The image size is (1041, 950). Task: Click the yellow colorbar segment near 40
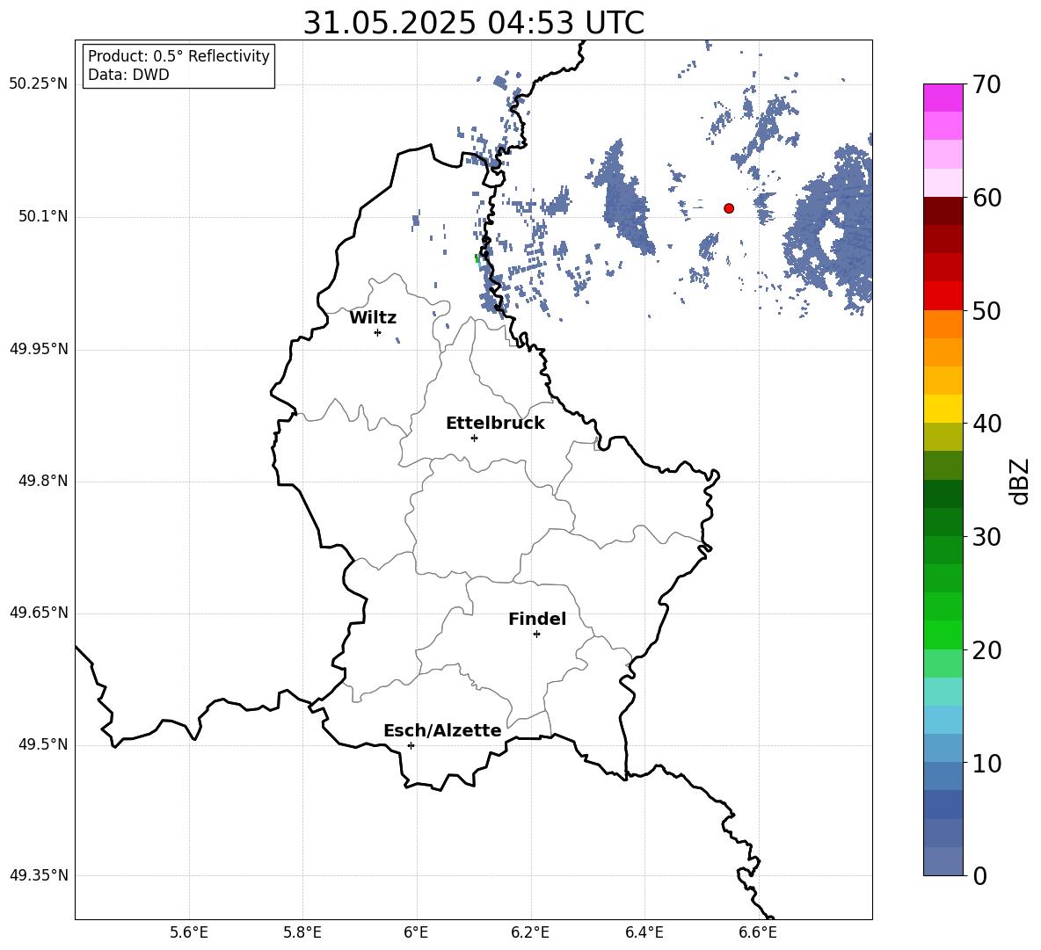(943, 409)
